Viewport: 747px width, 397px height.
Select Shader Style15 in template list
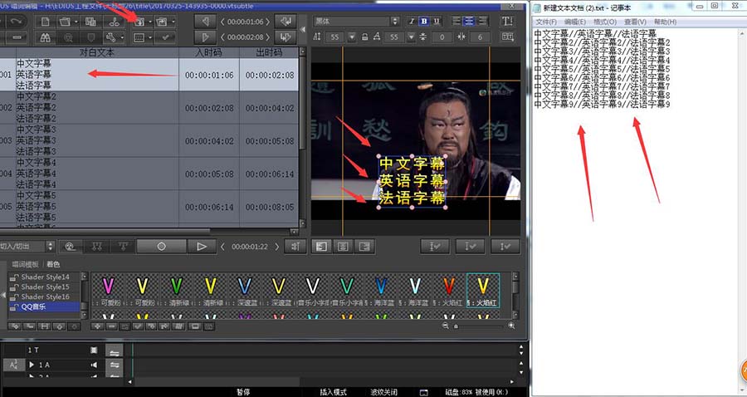pyautogui.click(x=45, y=287)
